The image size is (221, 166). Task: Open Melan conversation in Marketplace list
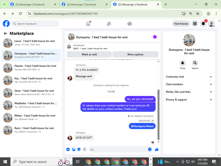(31, 117)
